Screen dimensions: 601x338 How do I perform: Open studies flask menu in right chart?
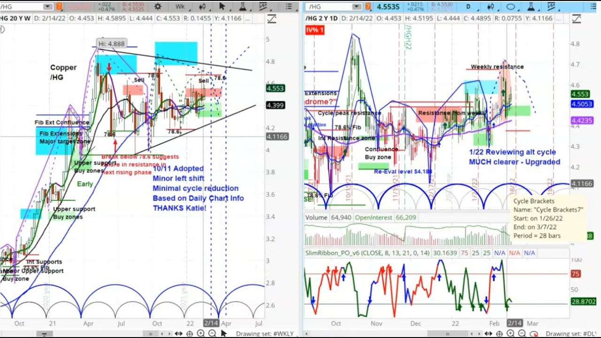click(x=531, y=7)
